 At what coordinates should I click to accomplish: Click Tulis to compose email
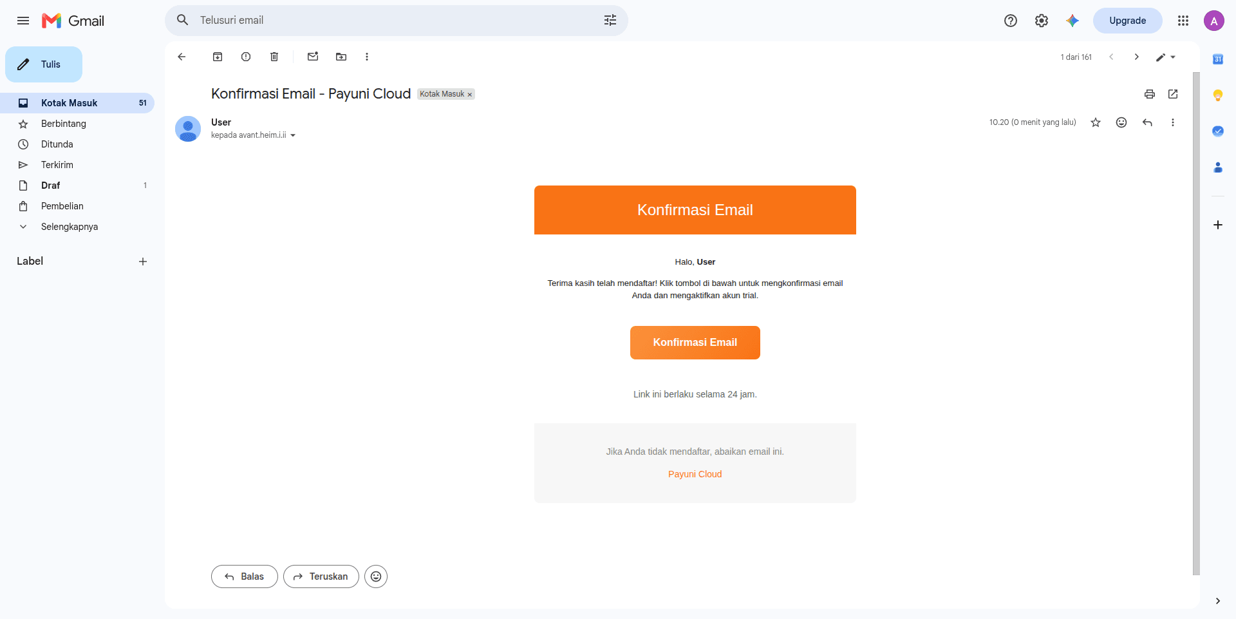pyautogui.click(x=44, y=64)
